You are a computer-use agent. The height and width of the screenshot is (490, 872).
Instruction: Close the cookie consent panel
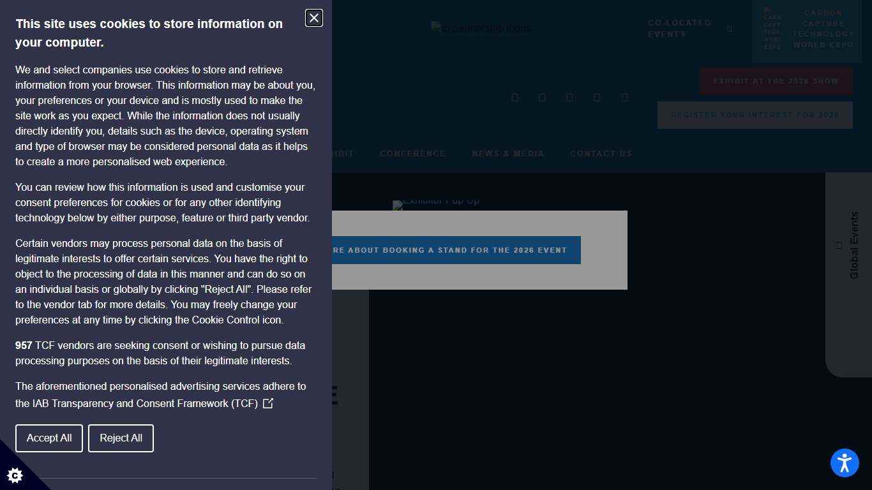point(314,19)
